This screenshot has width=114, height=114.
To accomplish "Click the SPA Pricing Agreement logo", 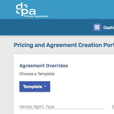I will (32, 10).
